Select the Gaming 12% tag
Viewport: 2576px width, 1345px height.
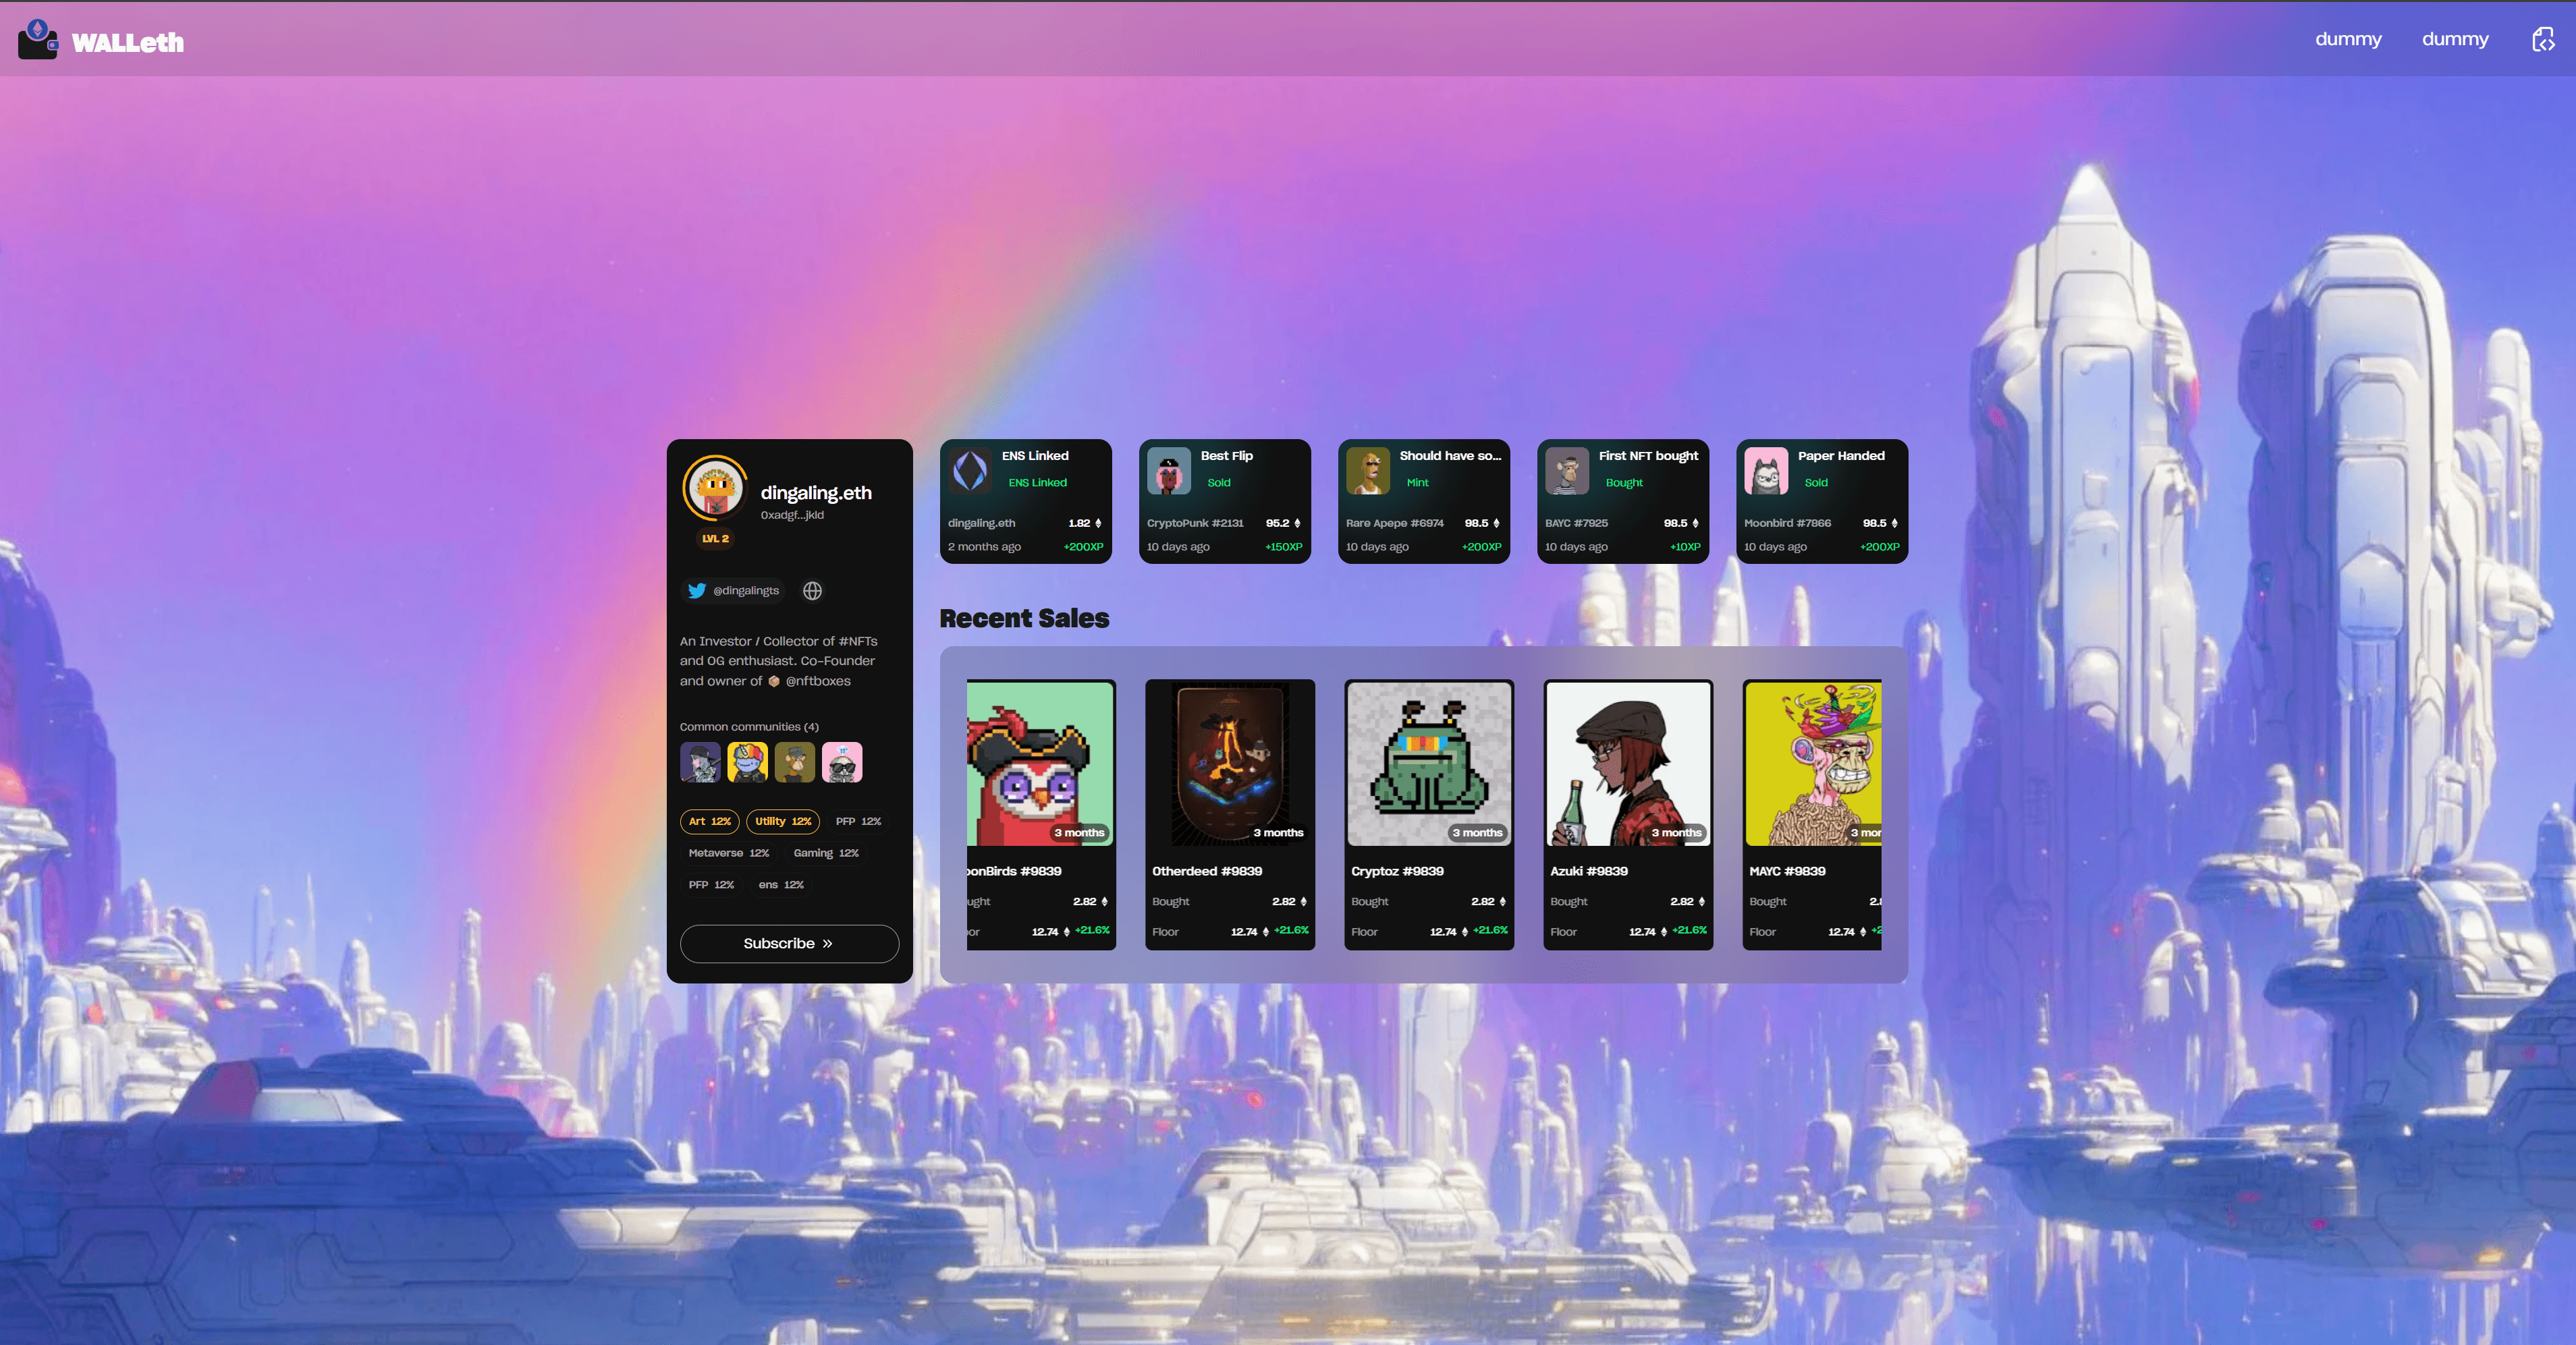tap(825, 853)
